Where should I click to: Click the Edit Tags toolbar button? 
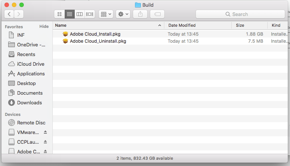(157, 14)
